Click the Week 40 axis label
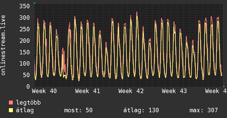The width and height of the screenshot is (227, 118). point(44,91)
